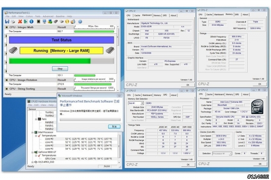Click the dark memory module test icon in toolbar
The height and width of the screenshot is (180, 271).
pos(55,21)
